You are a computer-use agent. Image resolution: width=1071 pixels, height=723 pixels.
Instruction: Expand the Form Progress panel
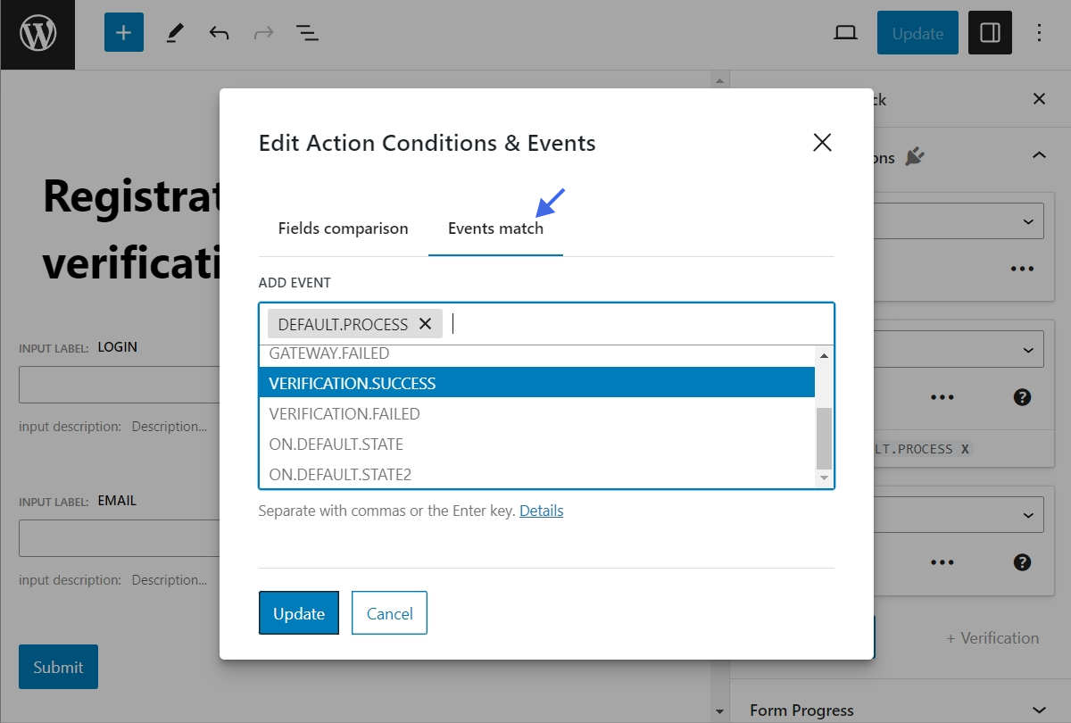coord(1038,710)
